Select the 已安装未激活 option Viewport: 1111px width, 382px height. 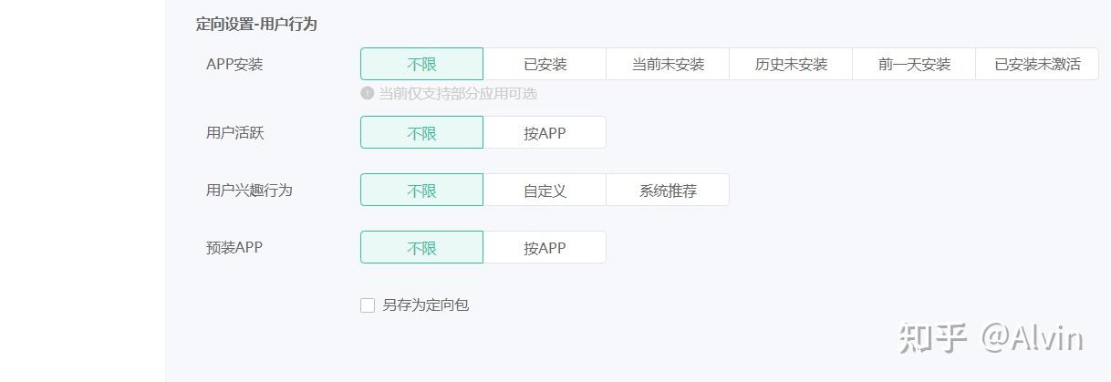coord(1037,64)
